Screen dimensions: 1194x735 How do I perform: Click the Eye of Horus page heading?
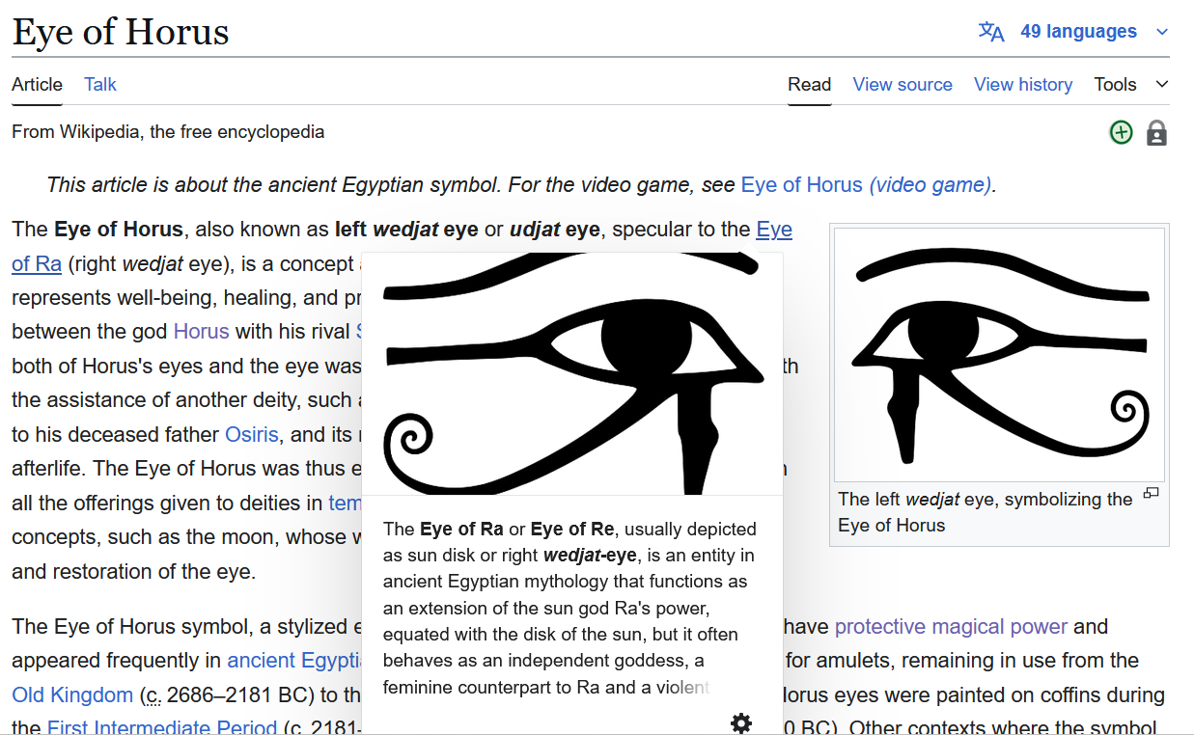tap(121, 32)
